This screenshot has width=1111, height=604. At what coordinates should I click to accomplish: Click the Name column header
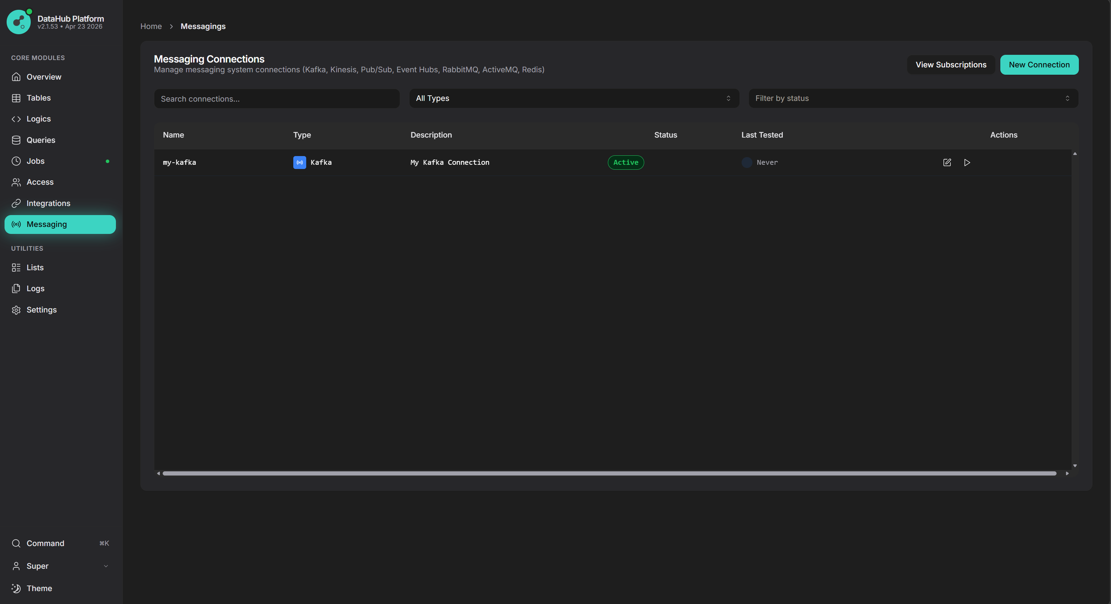[x=174, y=135]
